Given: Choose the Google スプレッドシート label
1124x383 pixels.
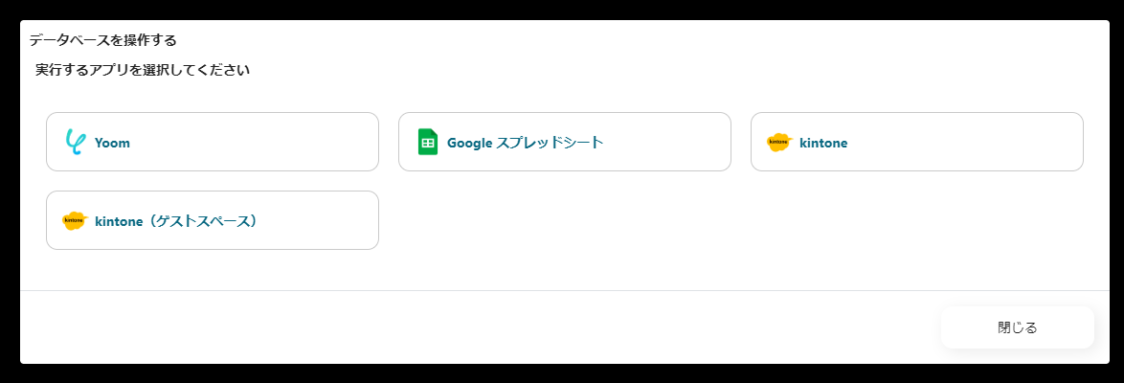Looking at the screenshot, I should [525, 143].
